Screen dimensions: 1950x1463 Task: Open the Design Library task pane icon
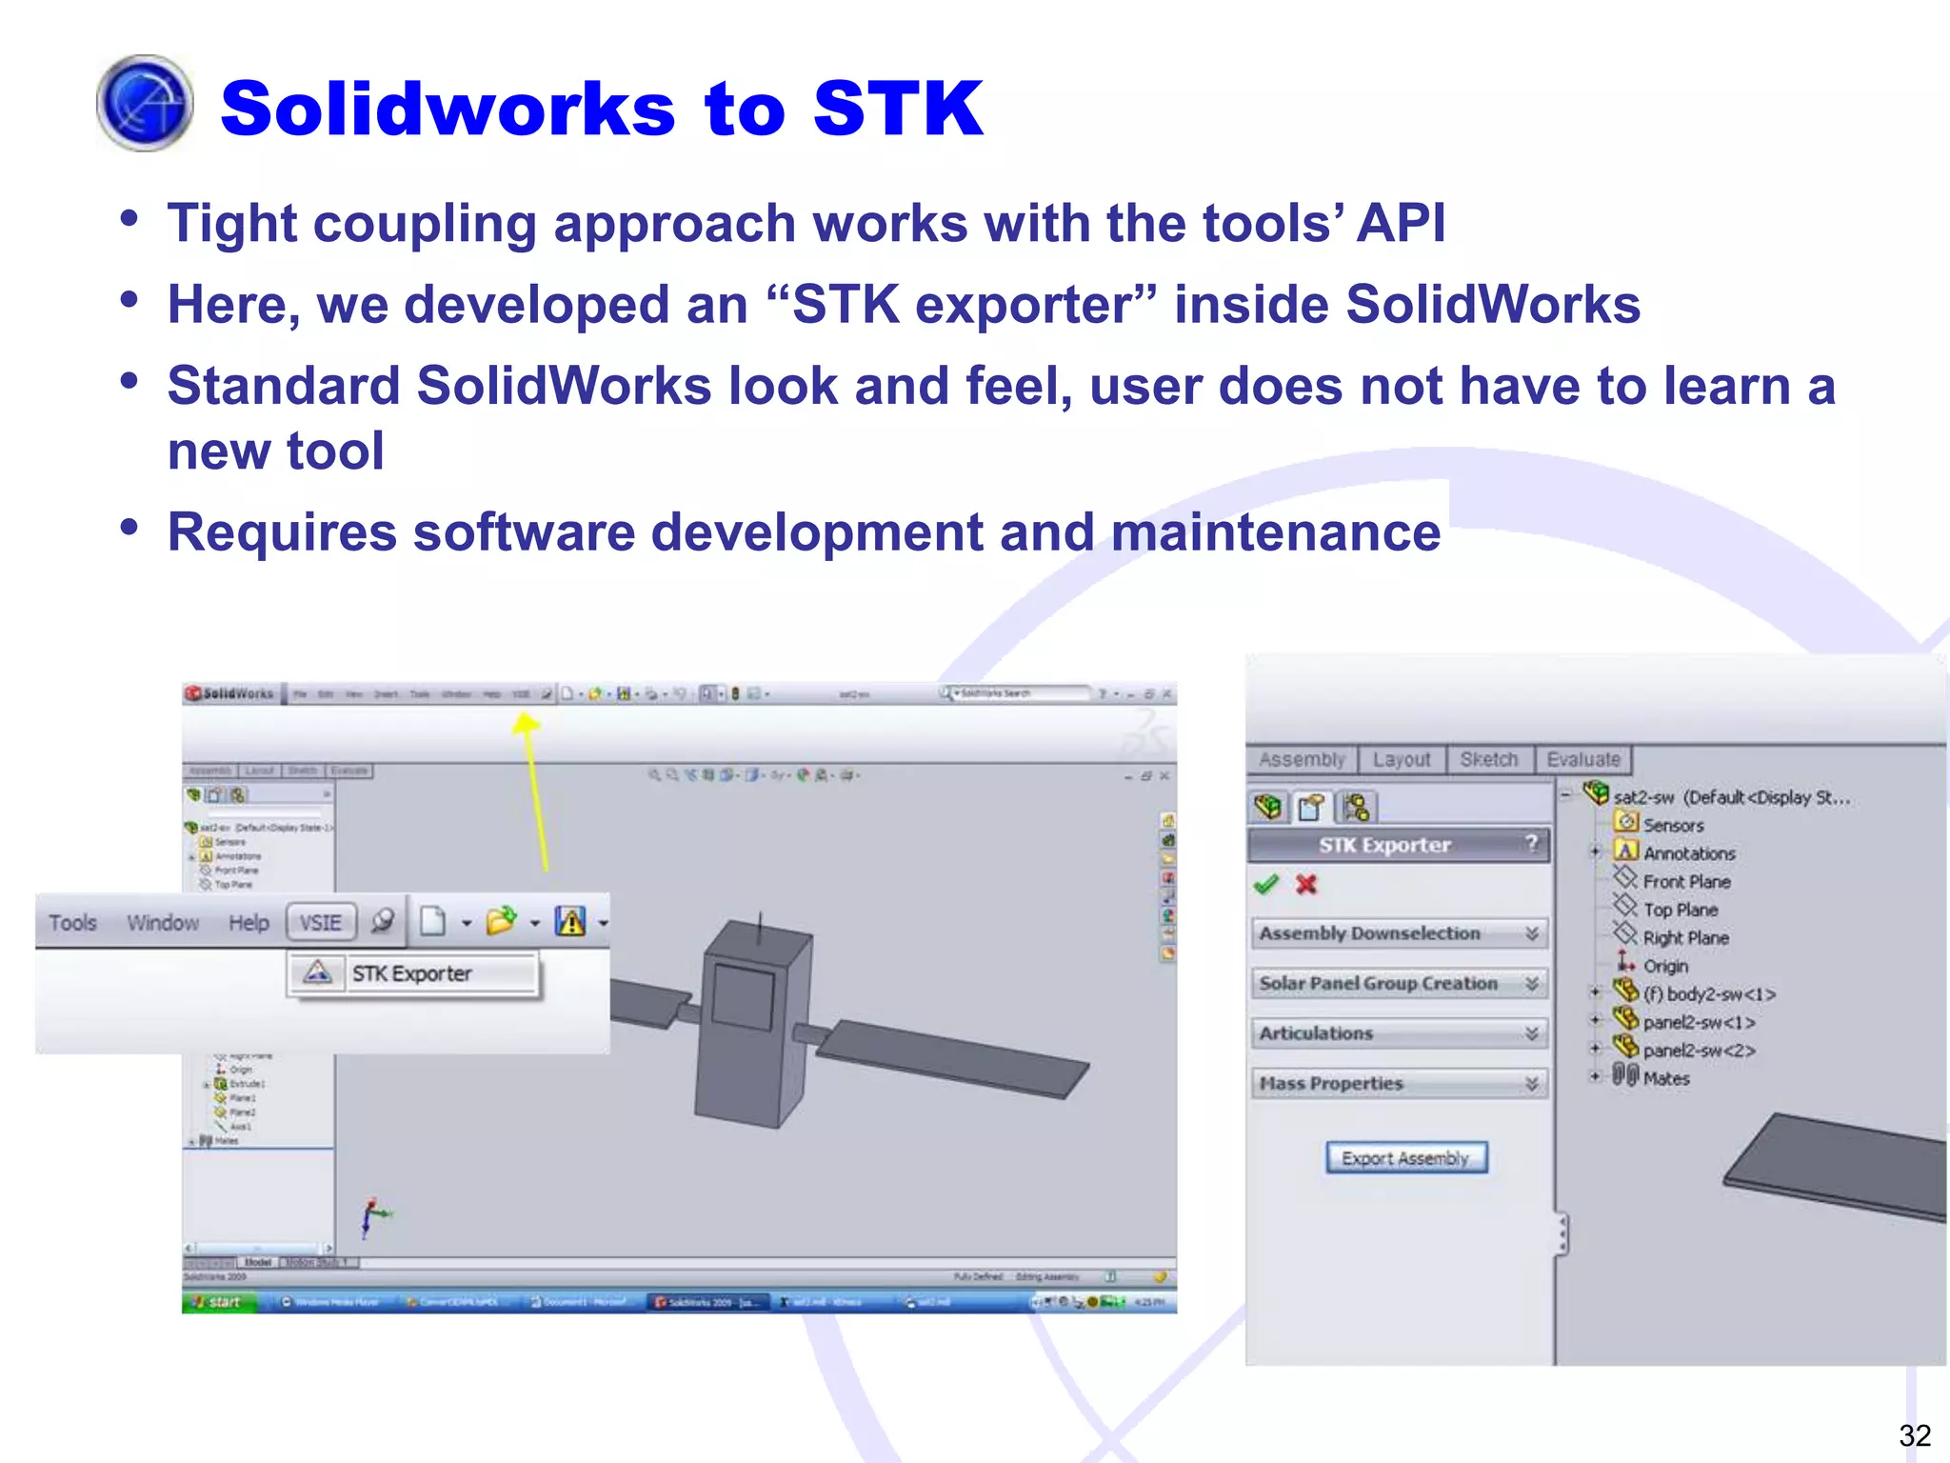1167,840
